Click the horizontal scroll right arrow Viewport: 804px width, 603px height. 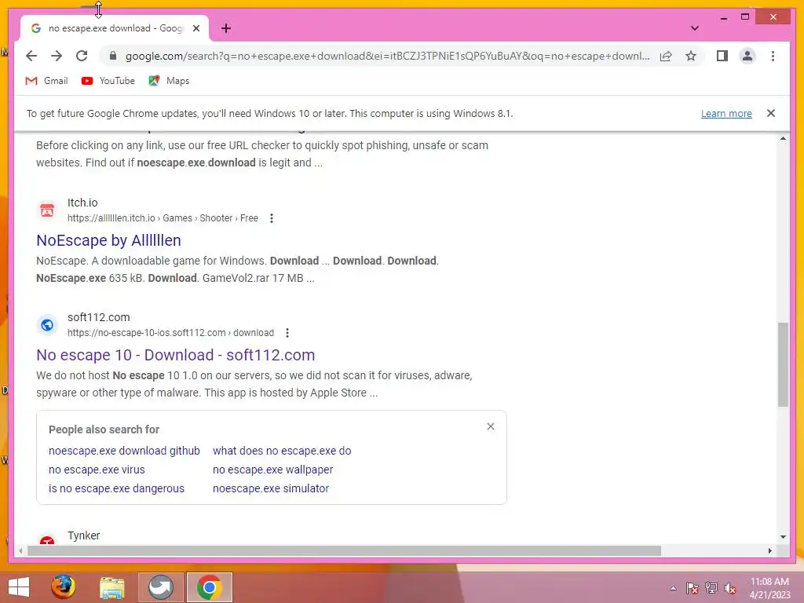(769, 550)
